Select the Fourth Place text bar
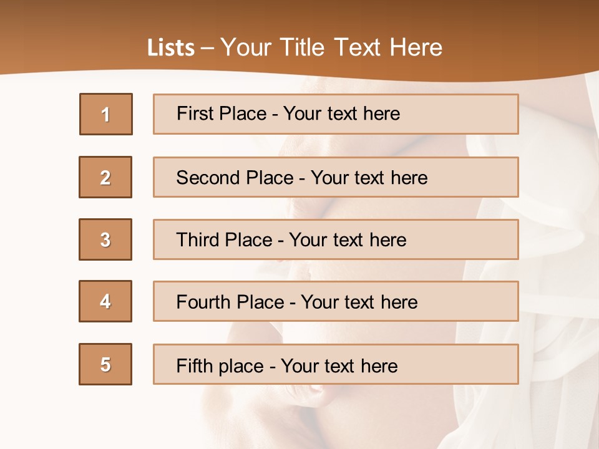This screenshot has width=599, height=449. pos(336,301)
